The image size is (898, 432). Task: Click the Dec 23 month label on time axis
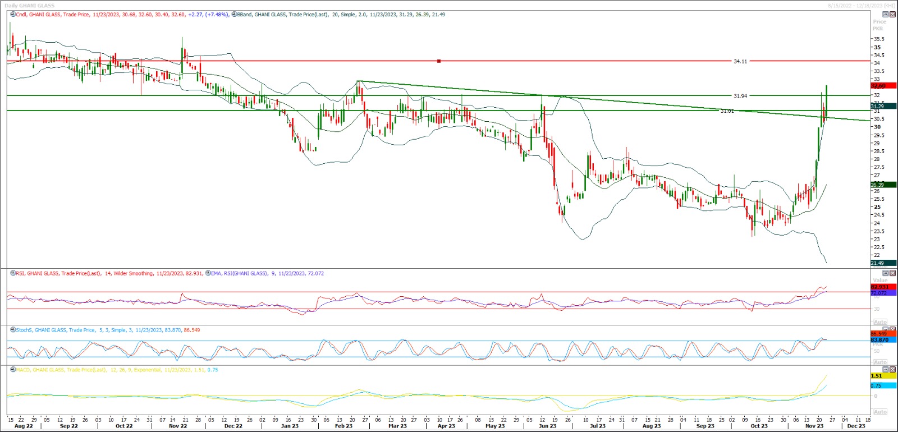(x=856, y=426)
